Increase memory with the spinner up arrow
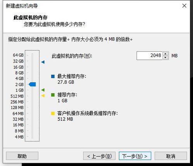Viewport: 193px width, 166px height. point(166,54)
